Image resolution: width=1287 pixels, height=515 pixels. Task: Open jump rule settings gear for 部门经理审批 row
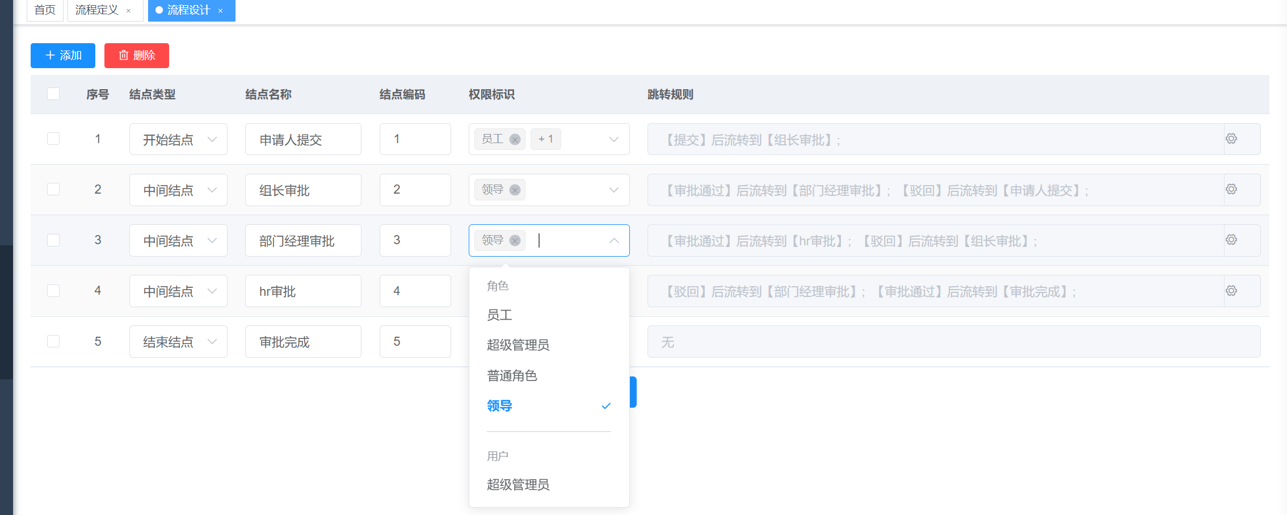pyautogui.click(x=1231, y=240)
